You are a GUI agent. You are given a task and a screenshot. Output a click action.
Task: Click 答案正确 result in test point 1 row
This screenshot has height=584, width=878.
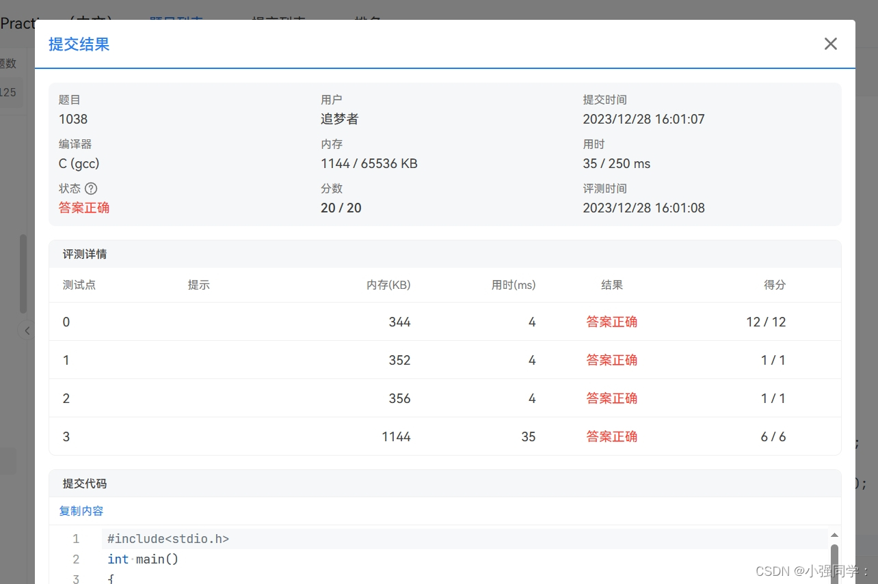(x=612, y=360)
